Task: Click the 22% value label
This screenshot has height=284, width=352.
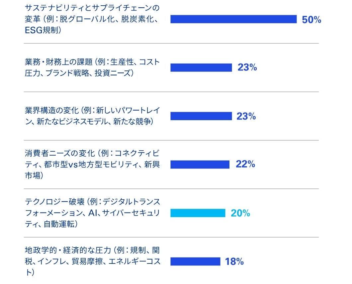Action: point(245,164)
